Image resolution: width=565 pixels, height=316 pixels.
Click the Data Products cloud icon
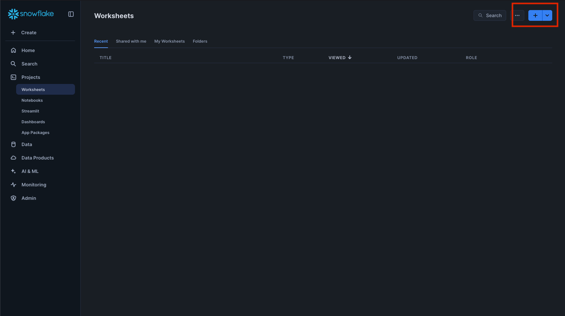point(13,158)
